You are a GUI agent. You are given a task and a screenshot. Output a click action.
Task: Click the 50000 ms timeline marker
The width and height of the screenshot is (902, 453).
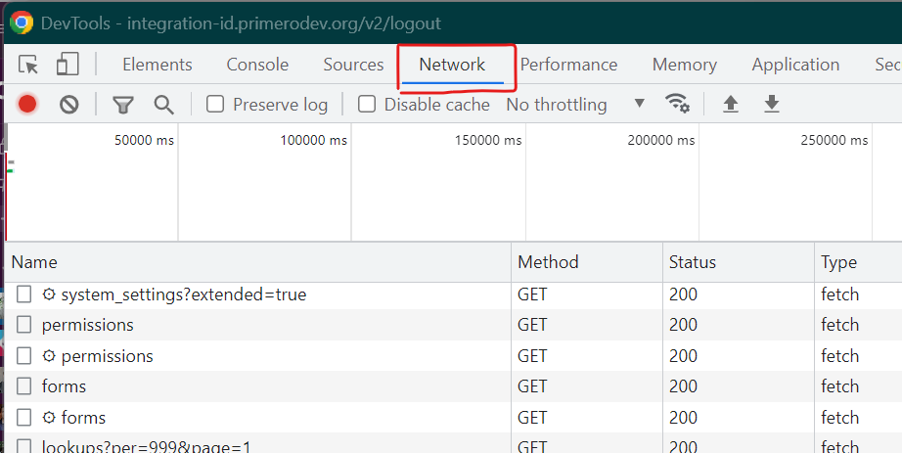(x=144, y=140)
